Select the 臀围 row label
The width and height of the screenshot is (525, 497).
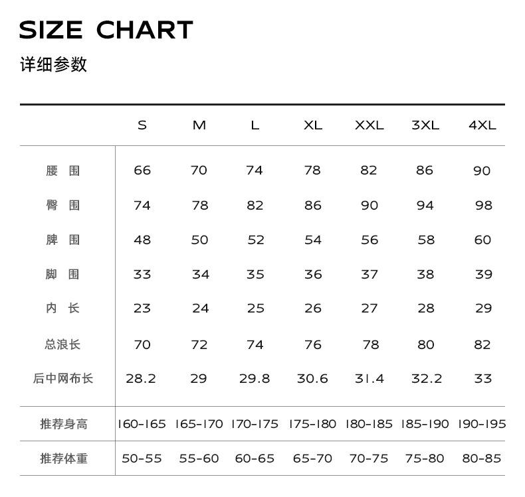63,205
